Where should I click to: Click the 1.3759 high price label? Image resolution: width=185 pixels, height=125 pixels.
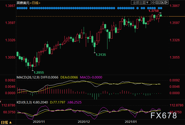tap(153, 11)
